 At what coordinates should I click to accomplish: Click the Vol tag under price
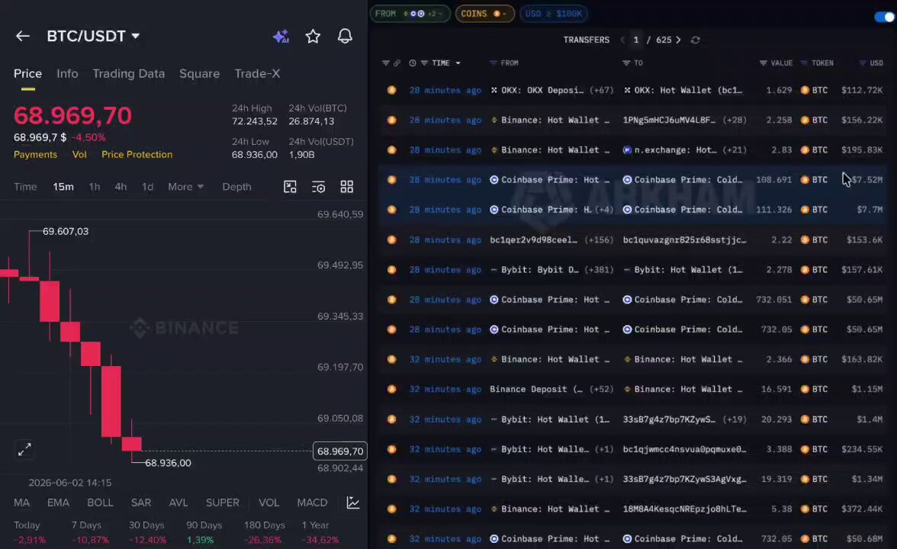79,154
